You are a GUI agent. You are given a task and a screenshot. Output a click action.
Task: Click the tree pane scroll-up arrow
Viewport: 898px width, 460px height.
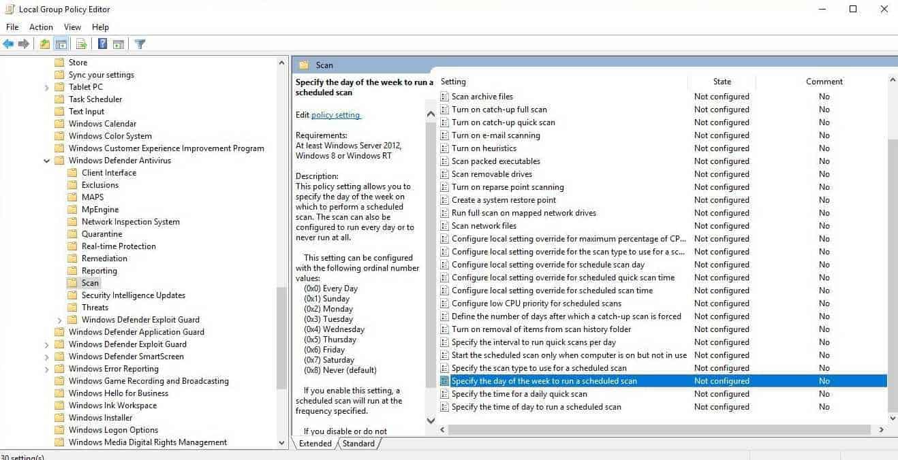point(282,63)
